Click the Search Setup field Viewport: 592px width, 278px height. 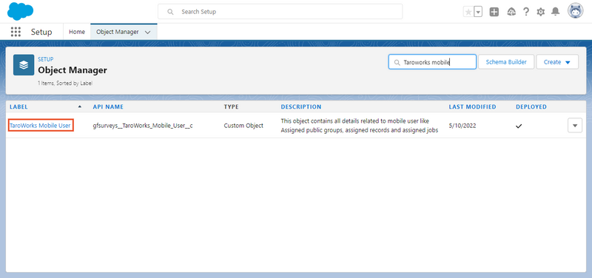tap(280, 12)
